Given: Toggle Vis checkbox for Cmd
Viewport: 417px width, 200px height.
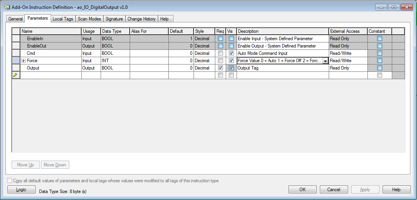Looking at the screenshot, I should pos(232,53).
